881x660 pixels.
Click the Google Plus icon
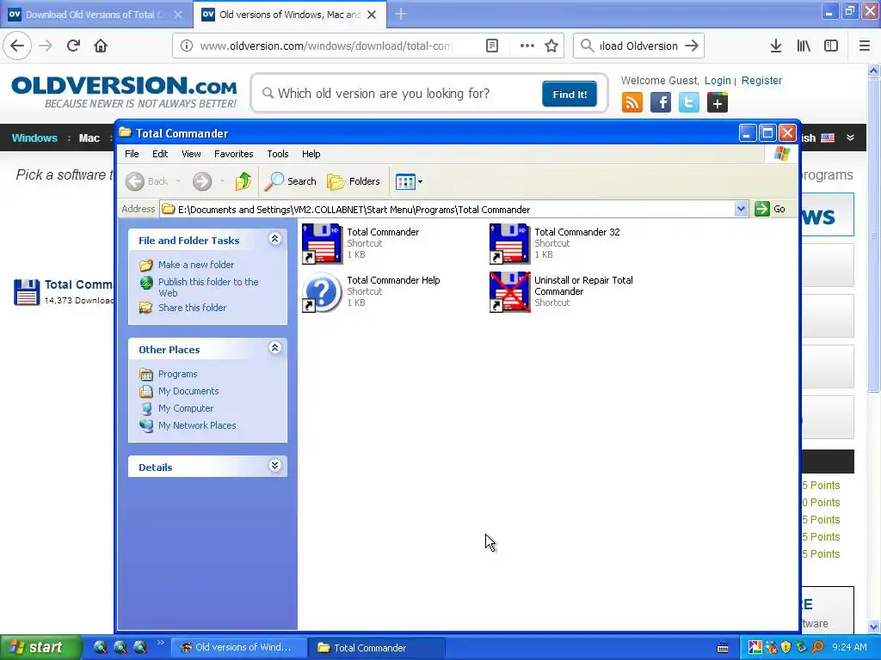718,103
